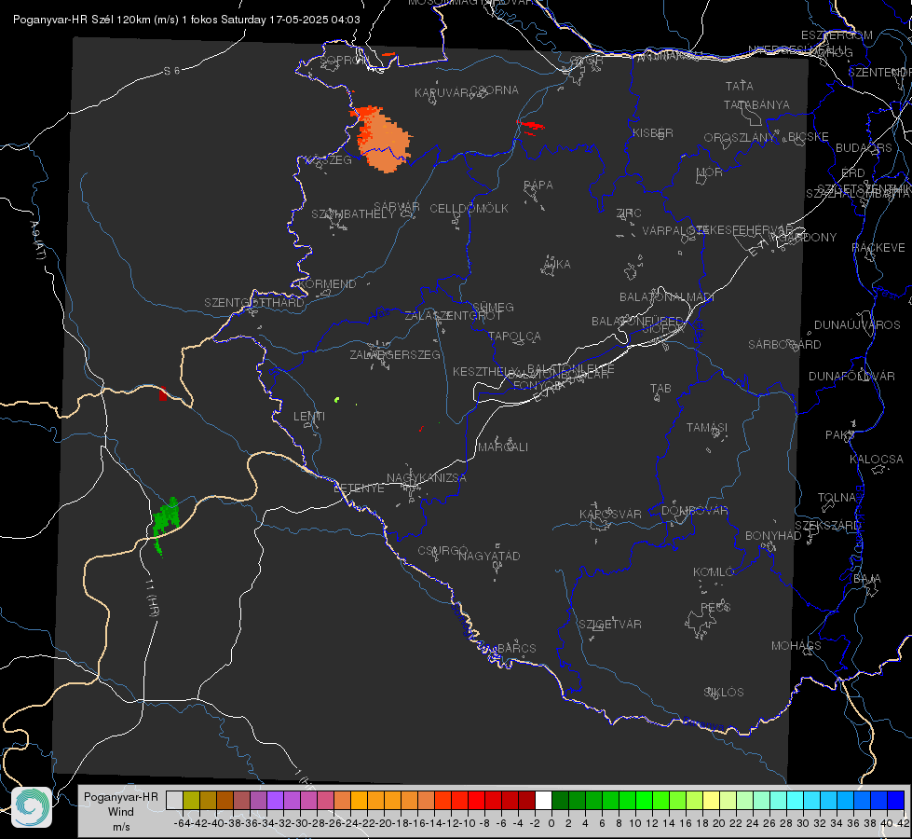Click the SZEKSZÁRD city label

click(827, 526)
